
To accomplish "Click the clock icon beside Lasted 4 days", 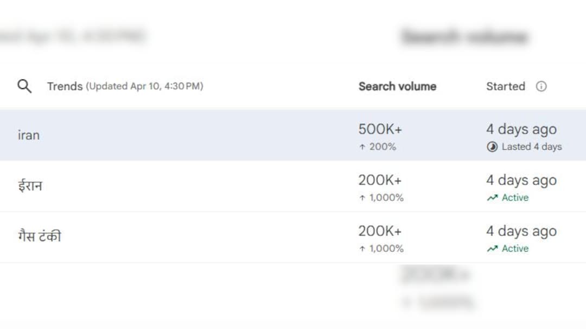I will [492, 147].
